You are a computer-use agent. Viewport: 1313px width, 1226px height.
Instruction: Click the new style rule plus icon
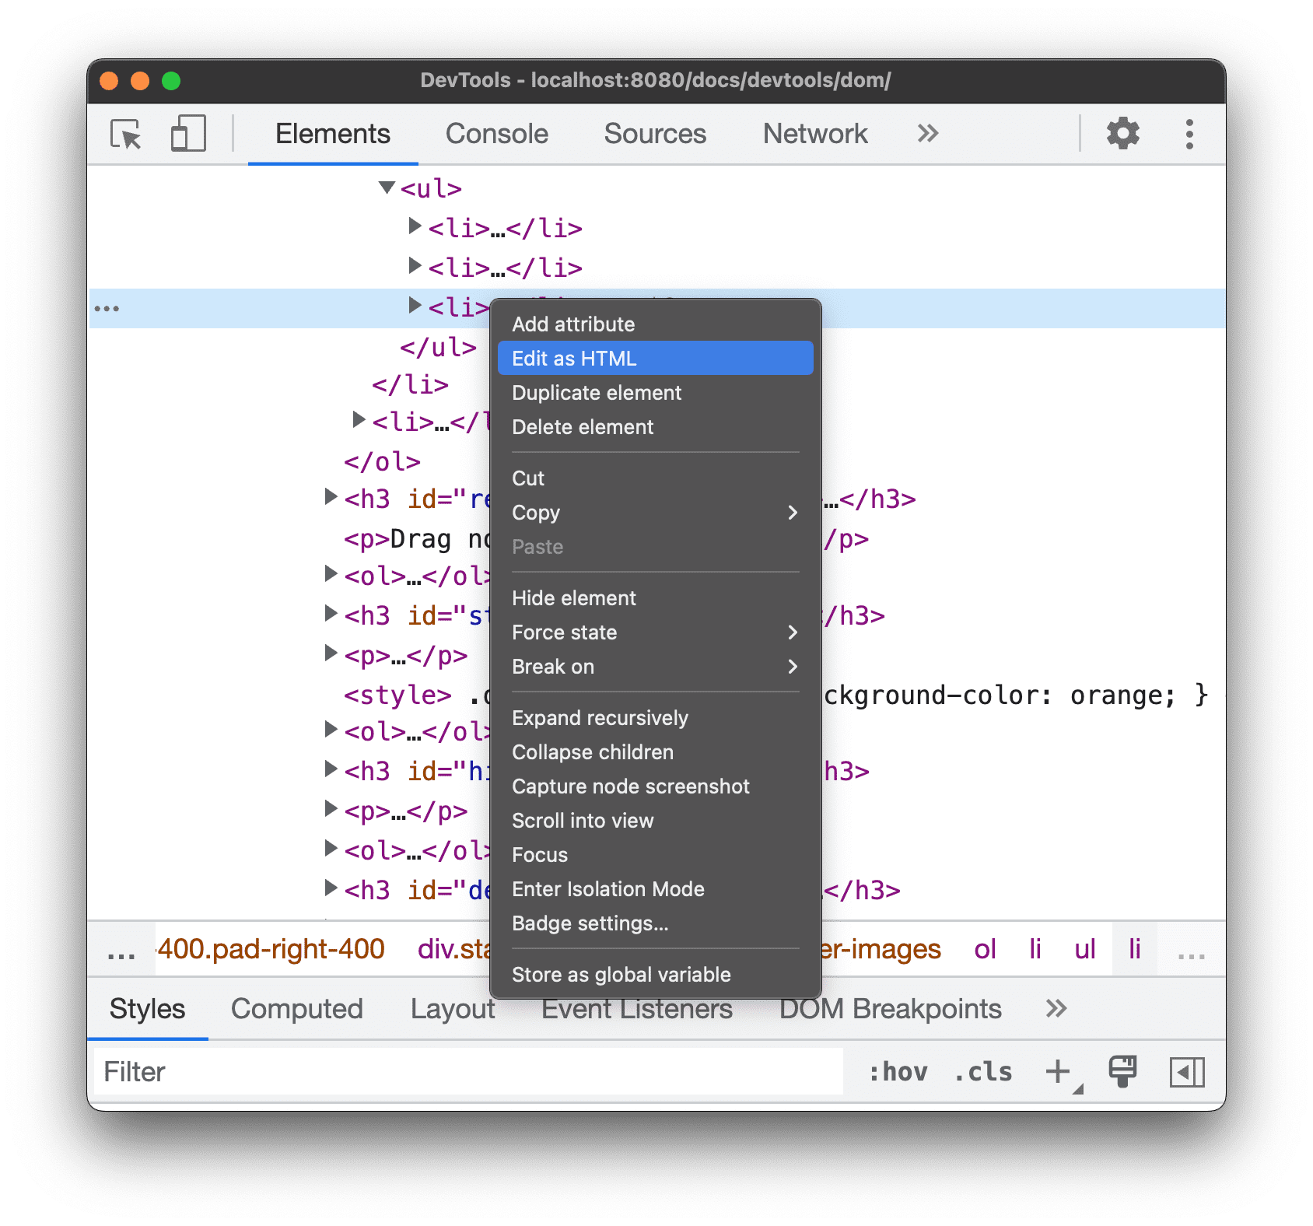(x=1058, y=1071)
